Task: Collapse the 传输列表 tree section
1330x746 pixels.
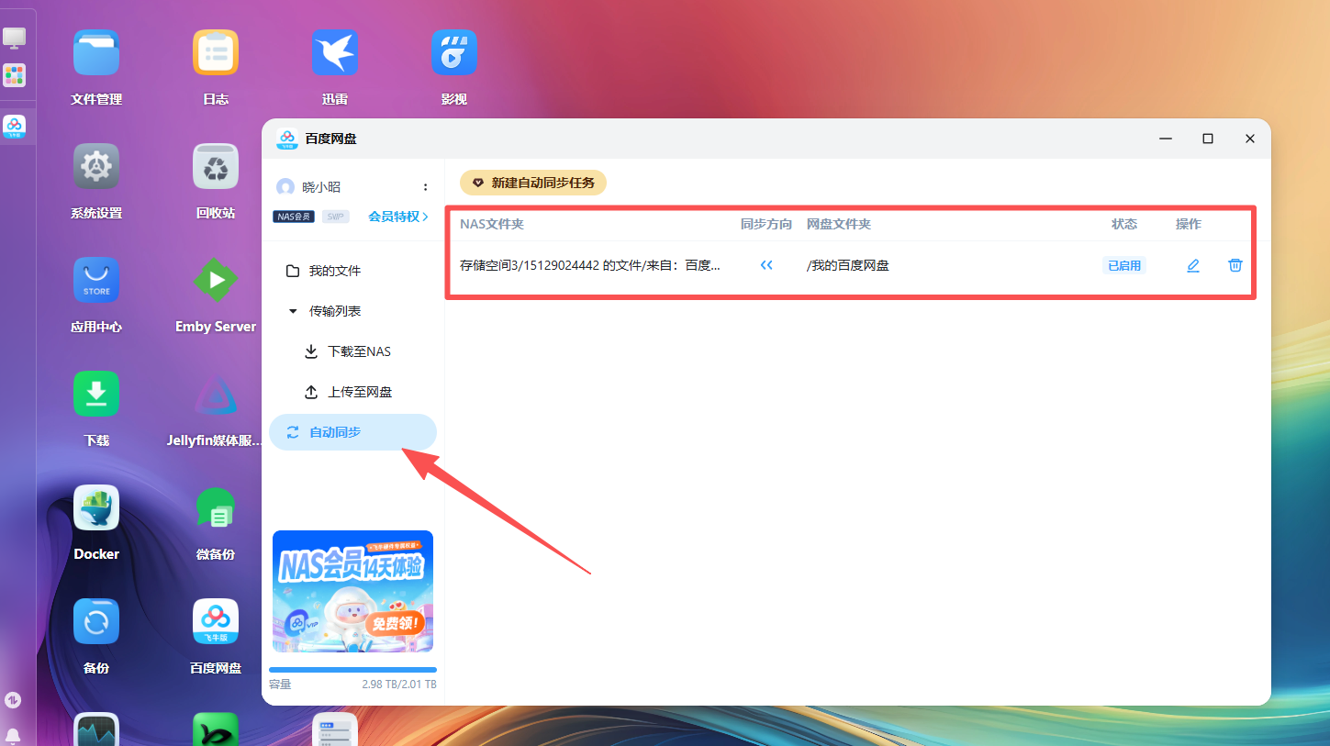Action: point(293,311)
